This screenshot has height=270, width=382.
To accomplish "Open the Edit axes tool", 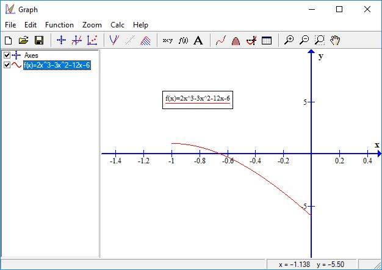I will pyautogui.click(x=61, y=41).
